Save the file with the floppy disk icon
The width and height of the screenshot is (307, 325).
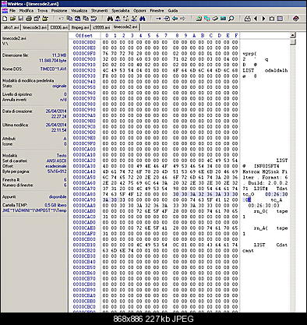click(x=21, y=19)
